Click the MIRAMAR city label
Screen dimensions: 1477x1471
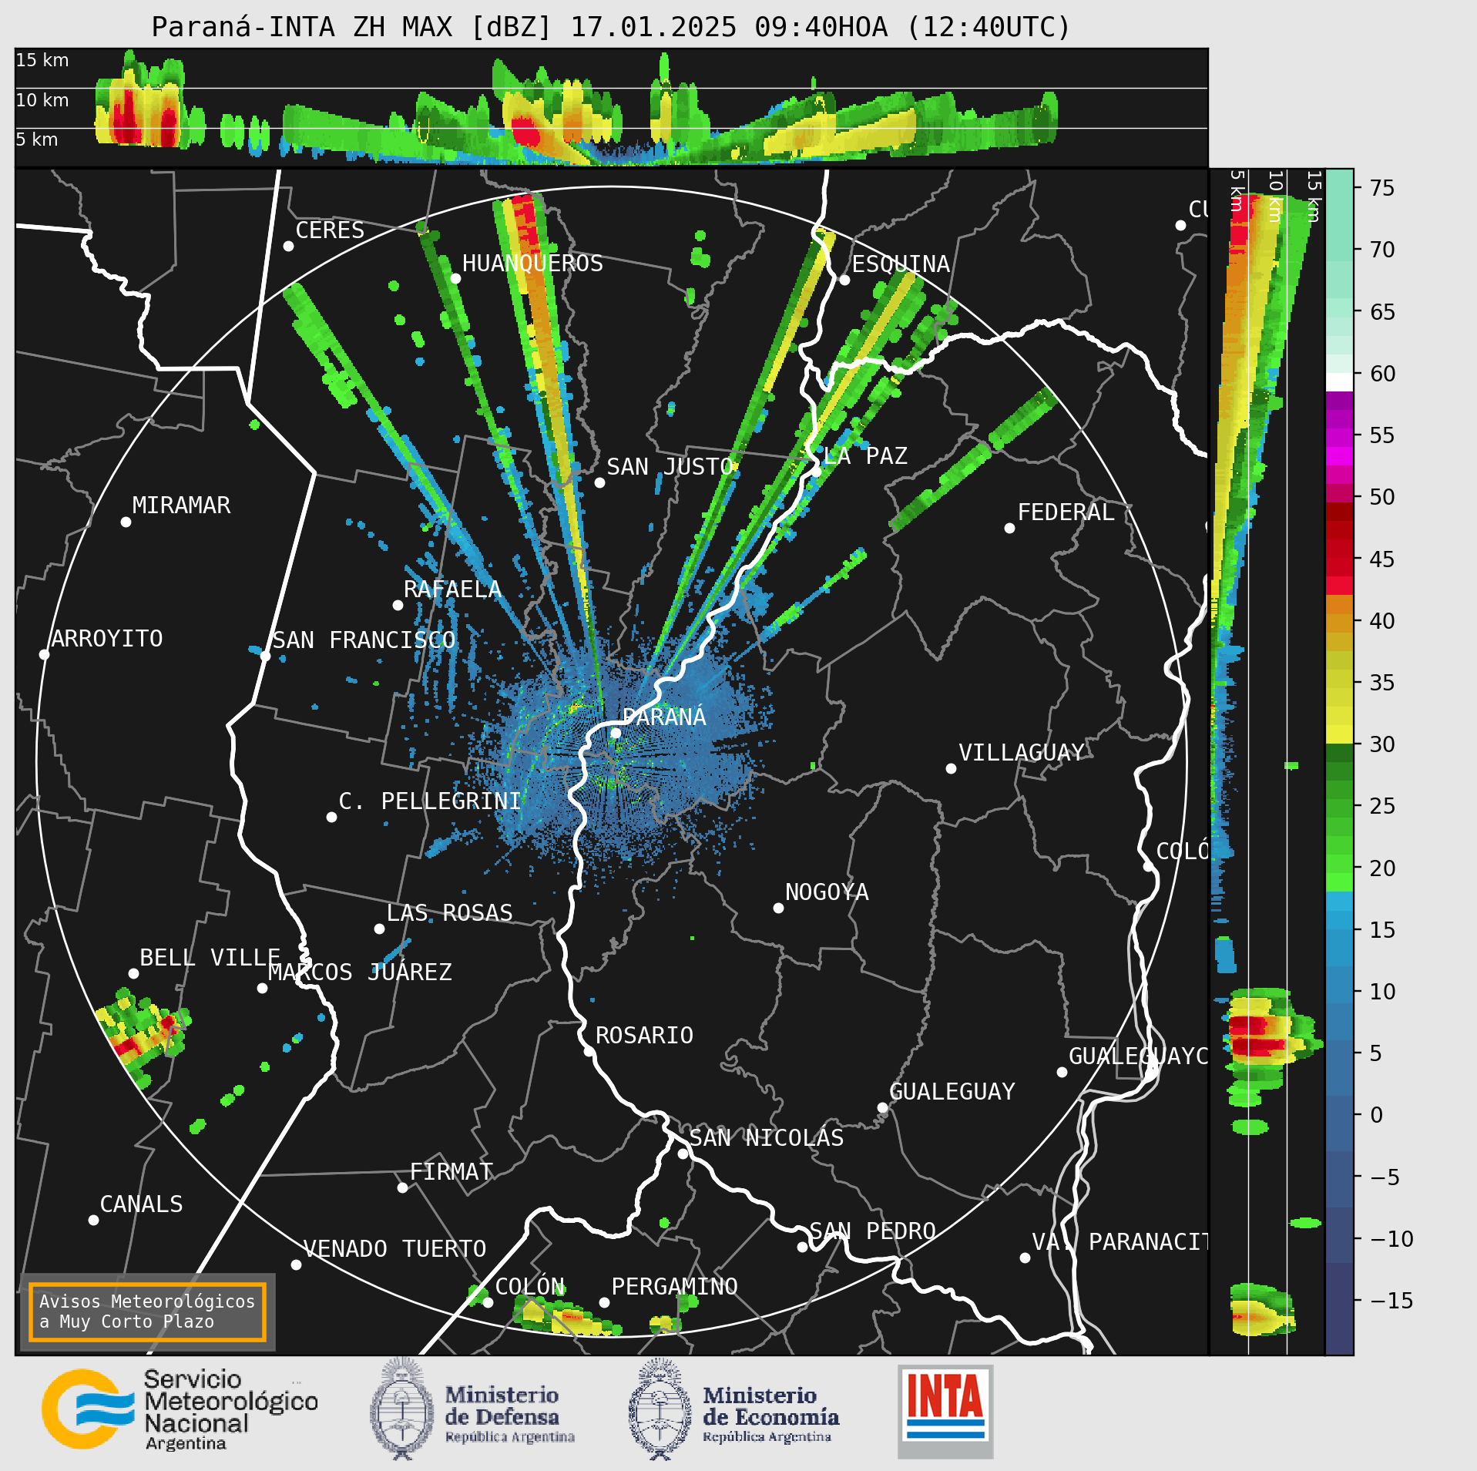click(x=181, y=505)
